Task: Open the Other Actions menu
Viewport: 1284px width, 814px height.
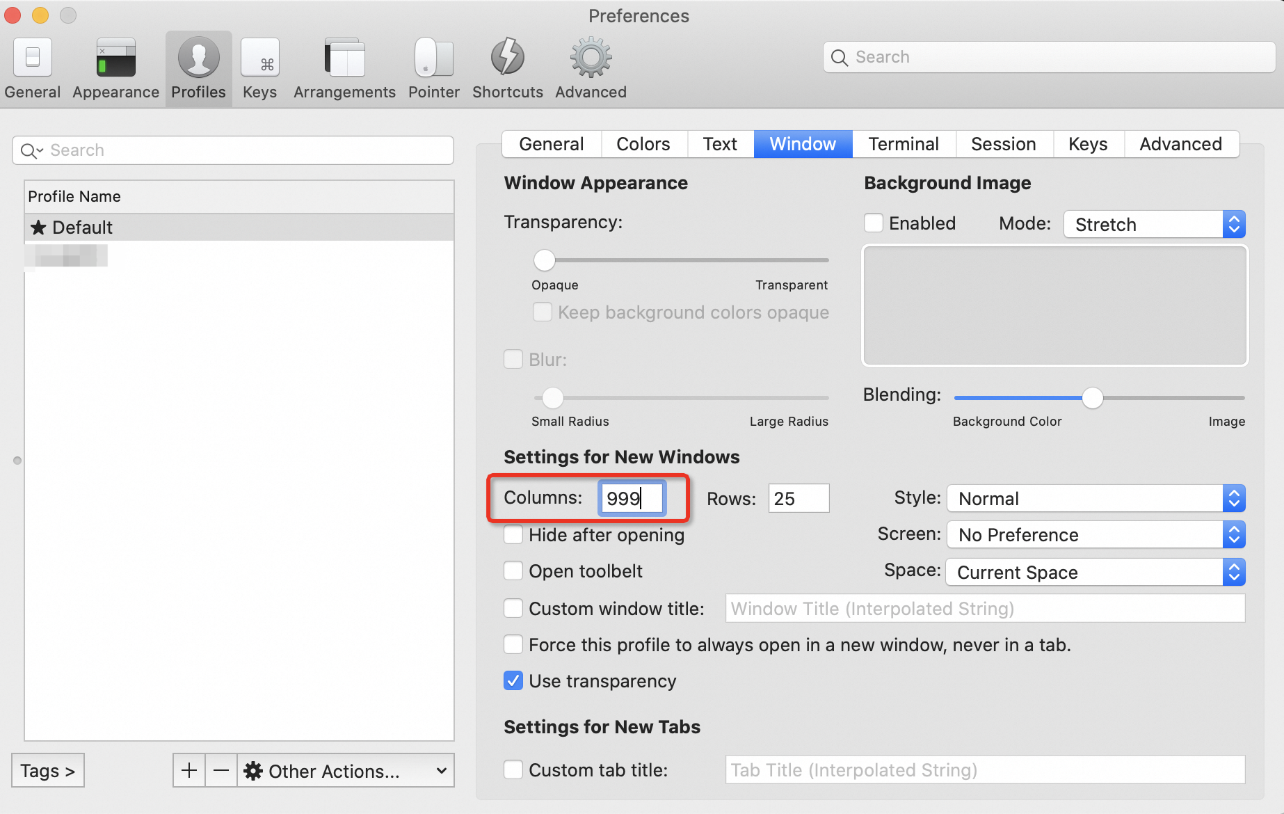Action: [346, 770]
